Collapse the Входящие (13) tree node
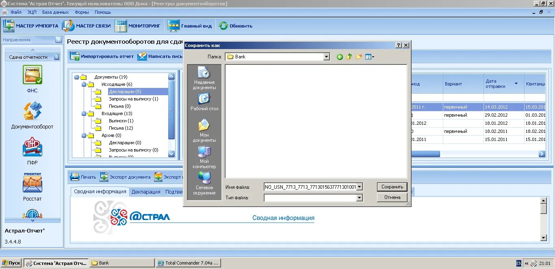Viewport: 555px width, 269px height. pos(84,114)
